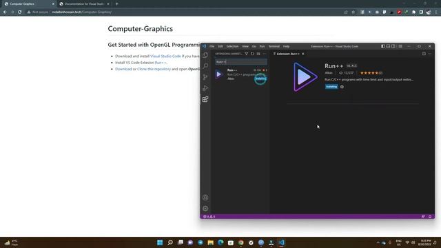Open Google Chrome from the taskbar
Image resolution: width=441 pixels, height=248 pixels.
pos(240,242)
